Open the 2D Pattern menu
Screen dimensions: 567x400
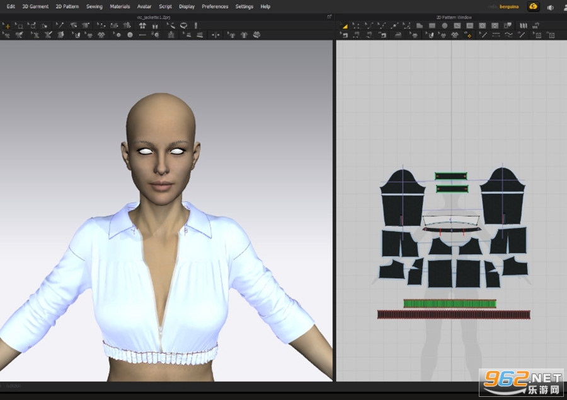click(x=67, y=6)
